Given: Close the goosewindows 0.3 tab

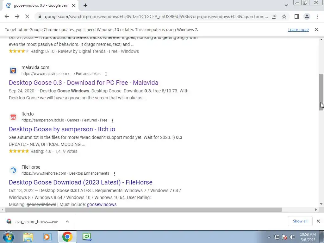Looking at the screenshot, I should (x=73, y=6).
